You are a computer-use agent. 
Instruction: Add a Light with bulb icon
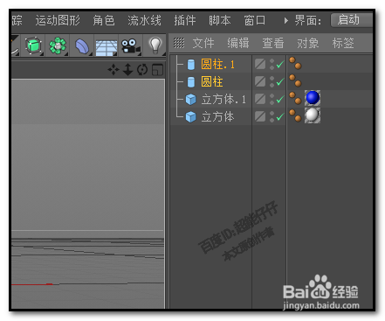[155, 45]
